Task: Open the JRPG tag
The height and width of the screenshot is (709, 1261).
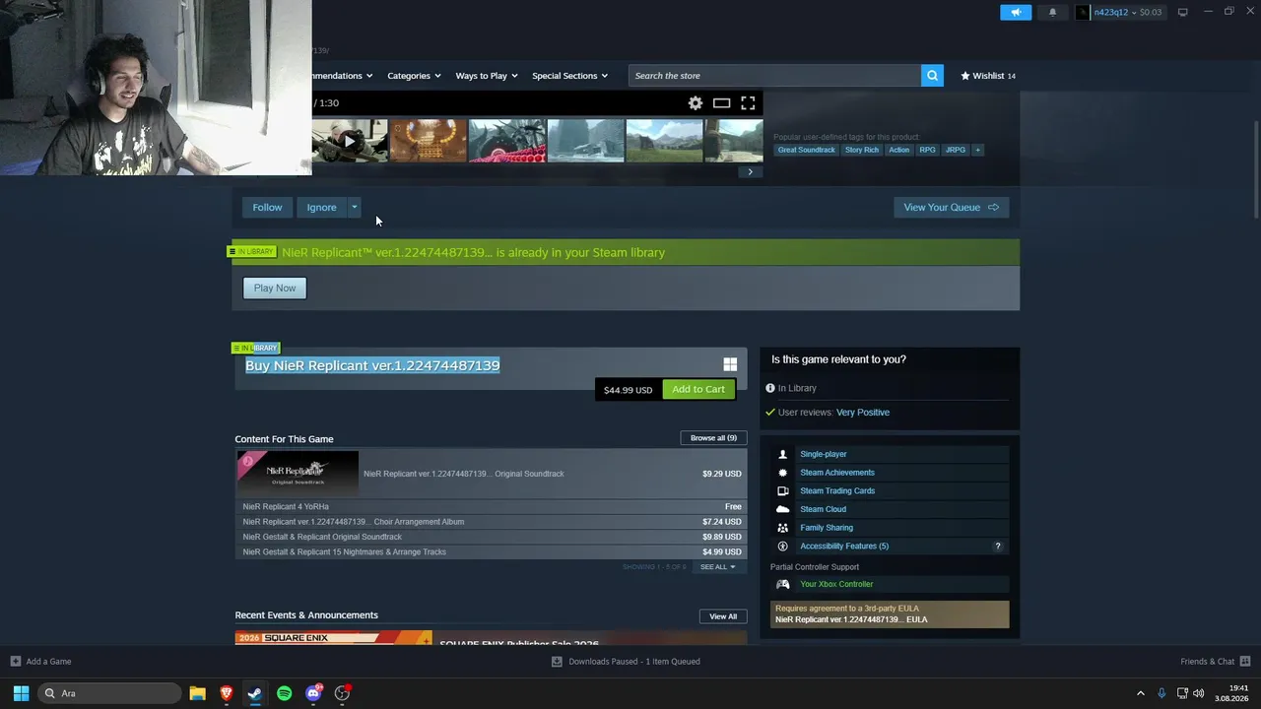Action: 956,150
